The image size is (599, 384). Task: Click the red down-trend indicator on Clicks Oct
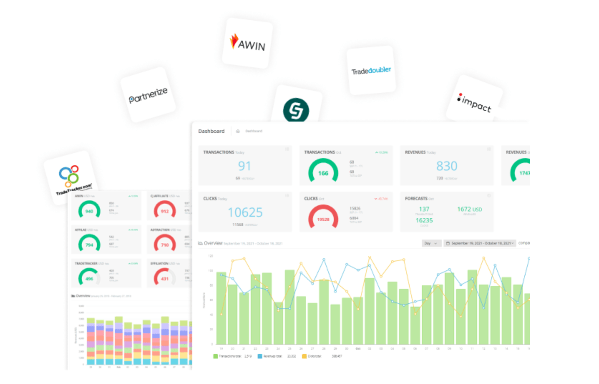(381, 199)
